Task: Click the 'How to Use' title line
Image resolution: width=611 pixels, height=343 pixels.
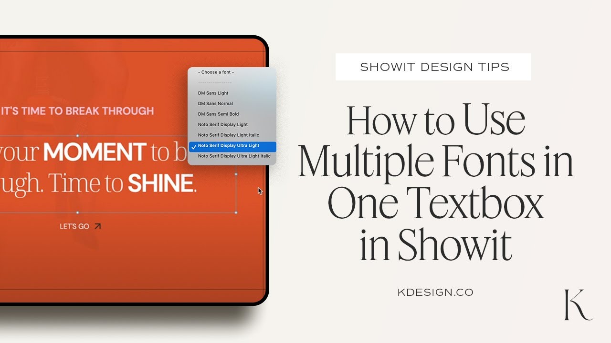Action: [435, 120]
